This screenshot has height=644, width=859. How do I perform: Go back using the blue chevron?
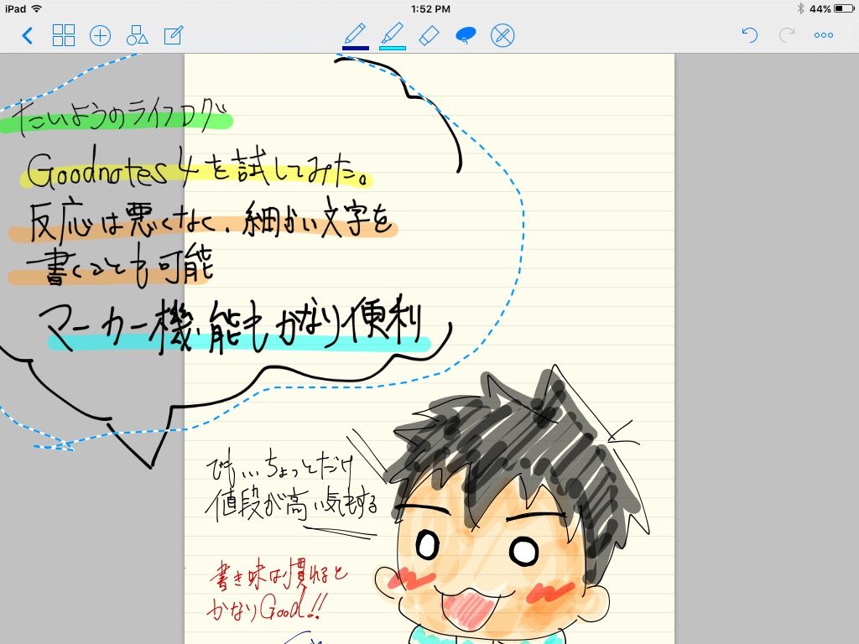(x=28, y=35)
